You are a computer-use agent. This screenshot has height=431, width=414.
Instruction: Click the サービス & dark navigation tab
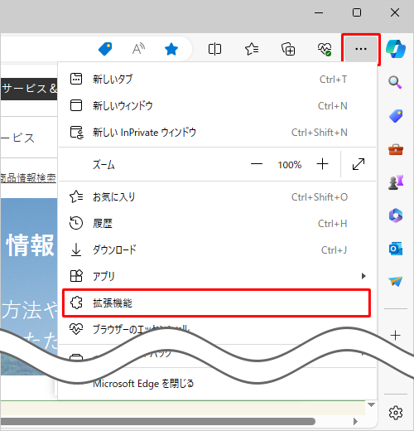(29, 89)
